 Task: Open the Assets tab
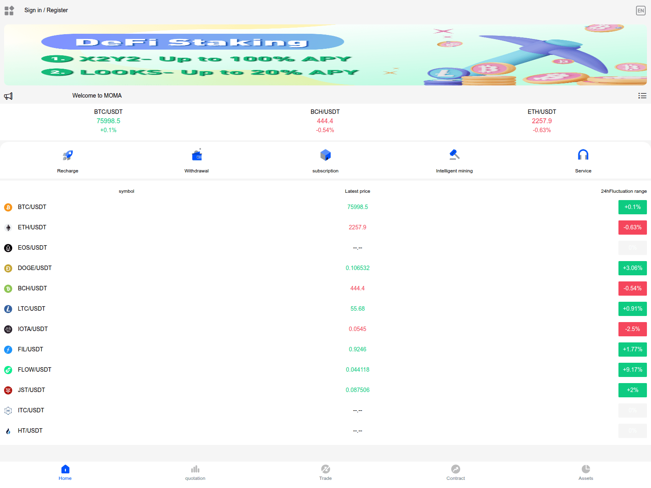(x=586, y=473)
